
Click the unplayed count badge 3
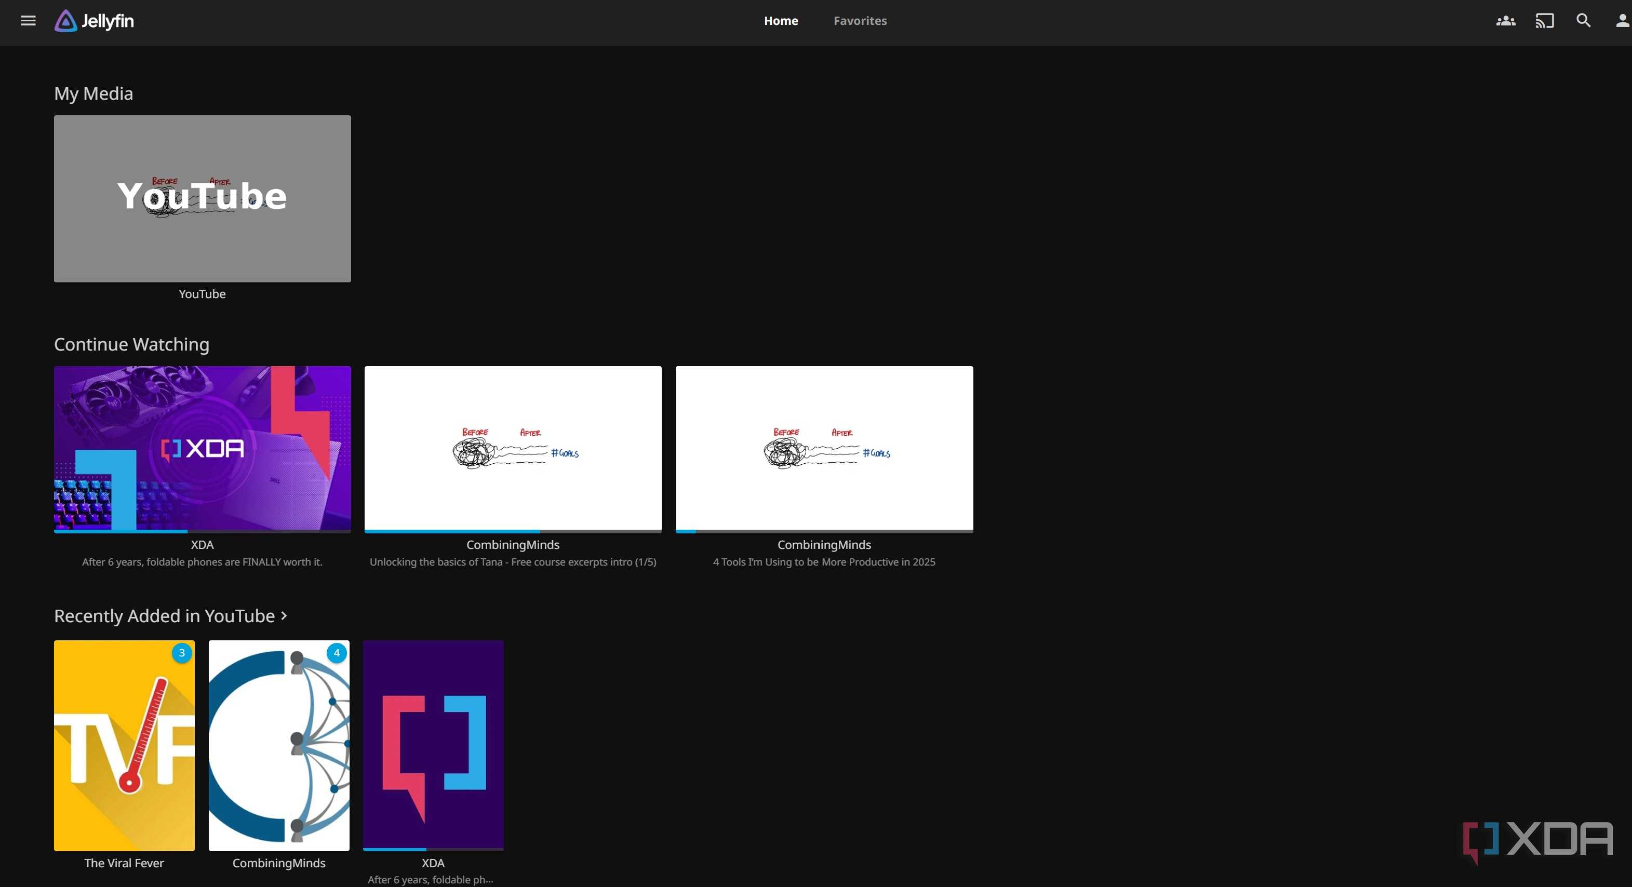pos(182,653)
